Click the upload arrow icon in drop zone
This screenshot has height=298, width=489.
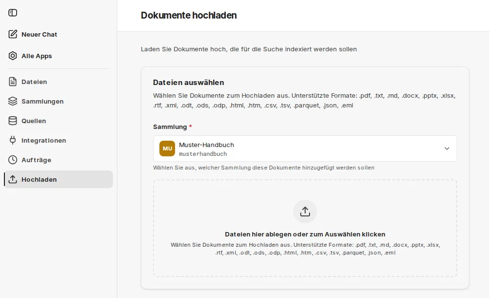pyautogui.click(x=305, y=212)
